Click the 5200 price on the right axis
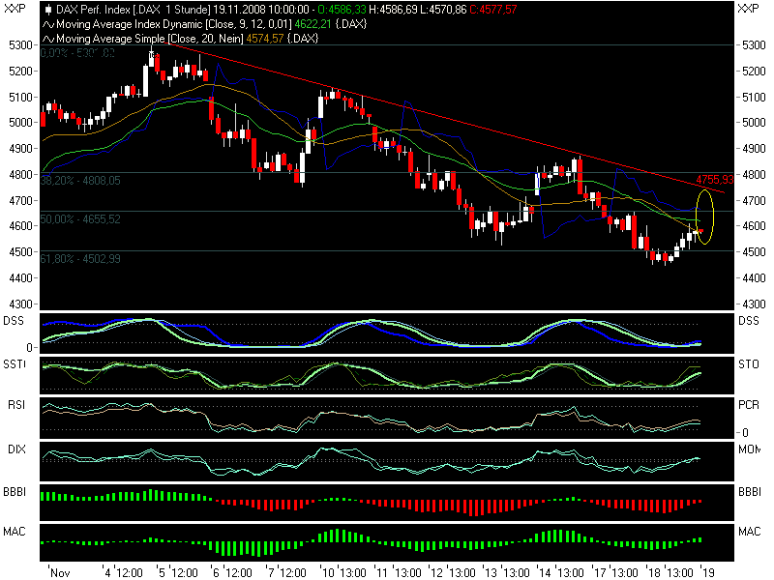774x580 pixels. [x=754, y=72]
